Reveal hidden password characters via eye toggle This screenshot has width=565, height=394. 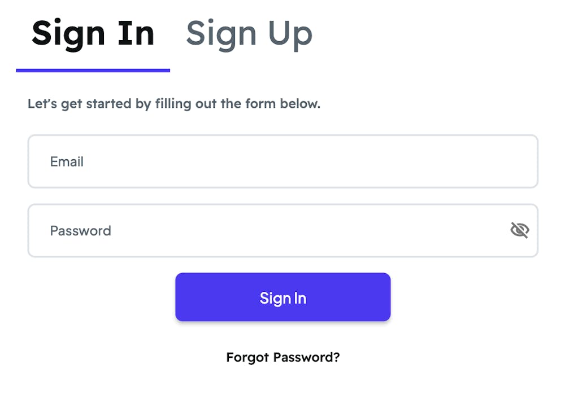click(519, 230)
